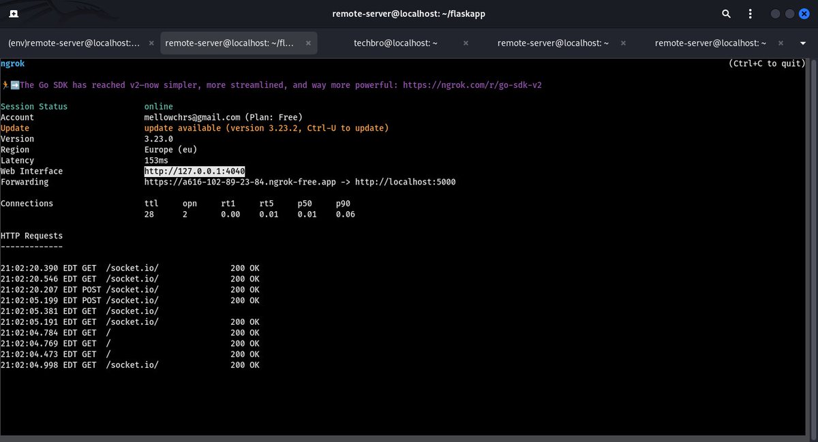818x442 pixels.
Task: Switch to the last remote-server@localhost tab
Action: click(x=711, y=43)
